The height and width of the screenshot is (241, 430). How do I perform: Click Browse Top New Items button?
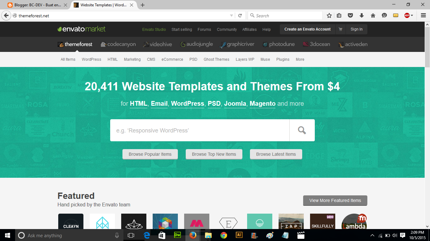214,154
